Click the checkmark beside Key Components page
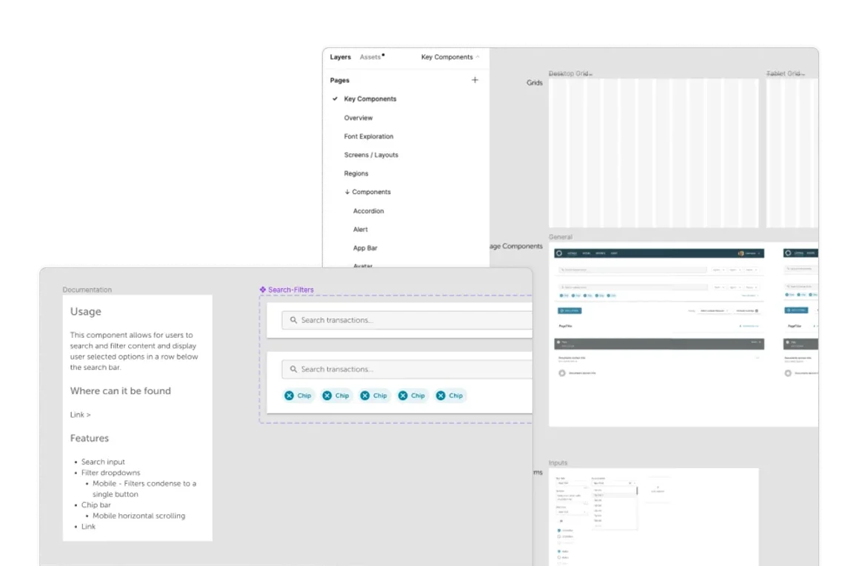Image resolution: width=862 pixels, height=566 pixels. click(x=335, y=99)
